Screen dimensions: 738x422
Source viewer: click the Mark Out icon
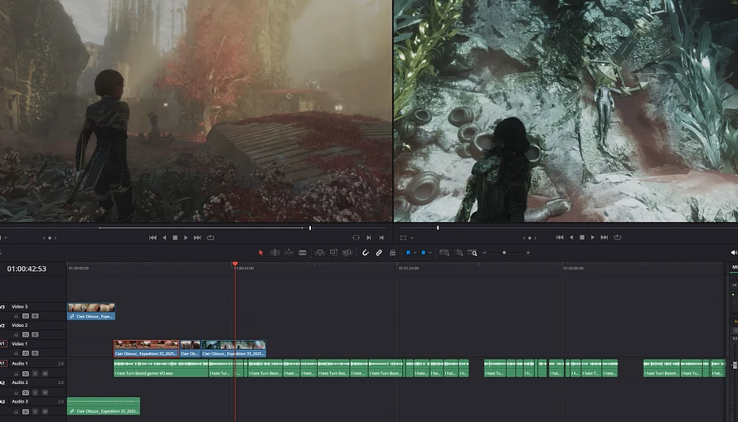click(381, 238)
